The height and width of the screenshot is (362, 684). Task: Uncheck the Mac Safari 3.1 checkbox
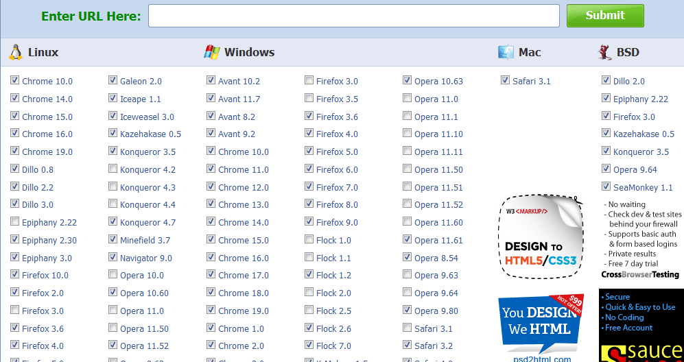point(506,80)
